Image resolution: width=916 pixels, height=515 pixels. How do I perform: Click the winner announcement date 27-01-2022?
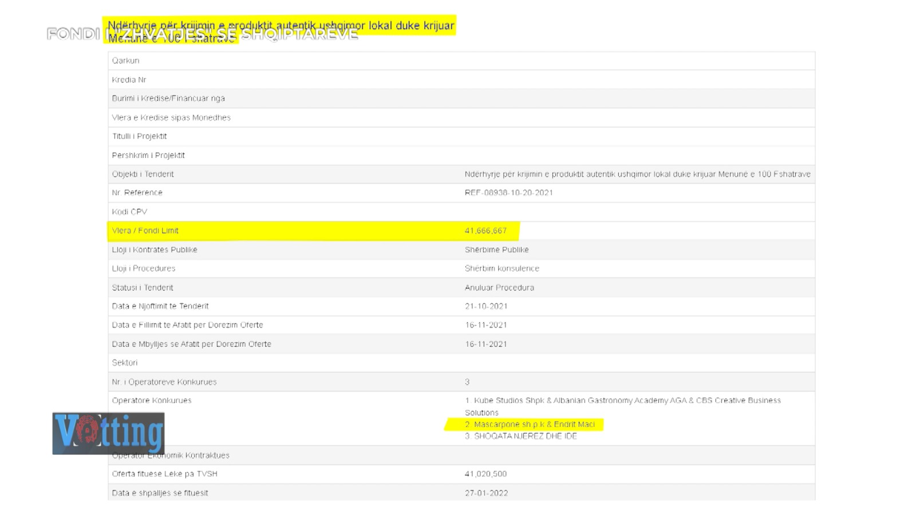[x=486, y=493]
